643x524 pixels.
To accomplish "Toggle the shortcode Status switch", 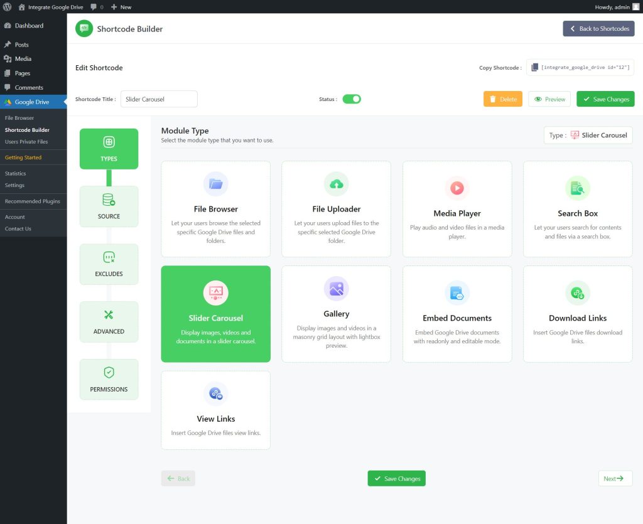I will point(352,99).
